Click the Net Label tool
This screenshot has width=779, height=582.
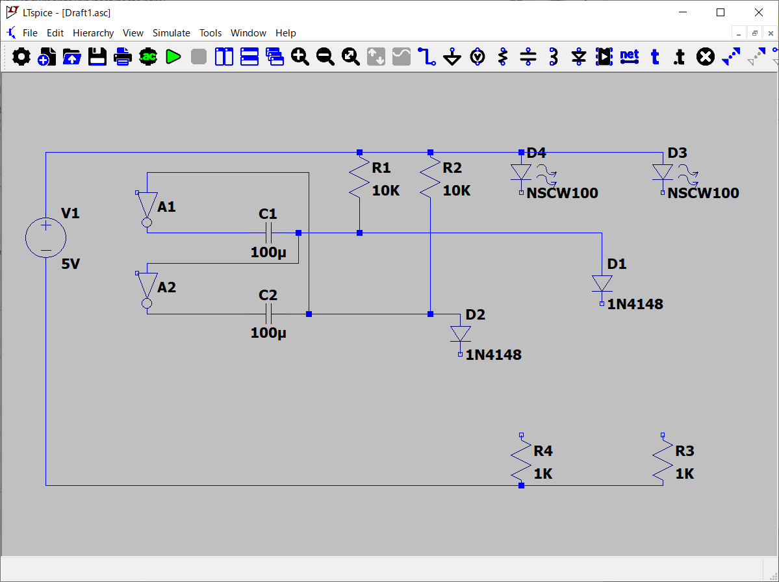(x=629, y=57)
